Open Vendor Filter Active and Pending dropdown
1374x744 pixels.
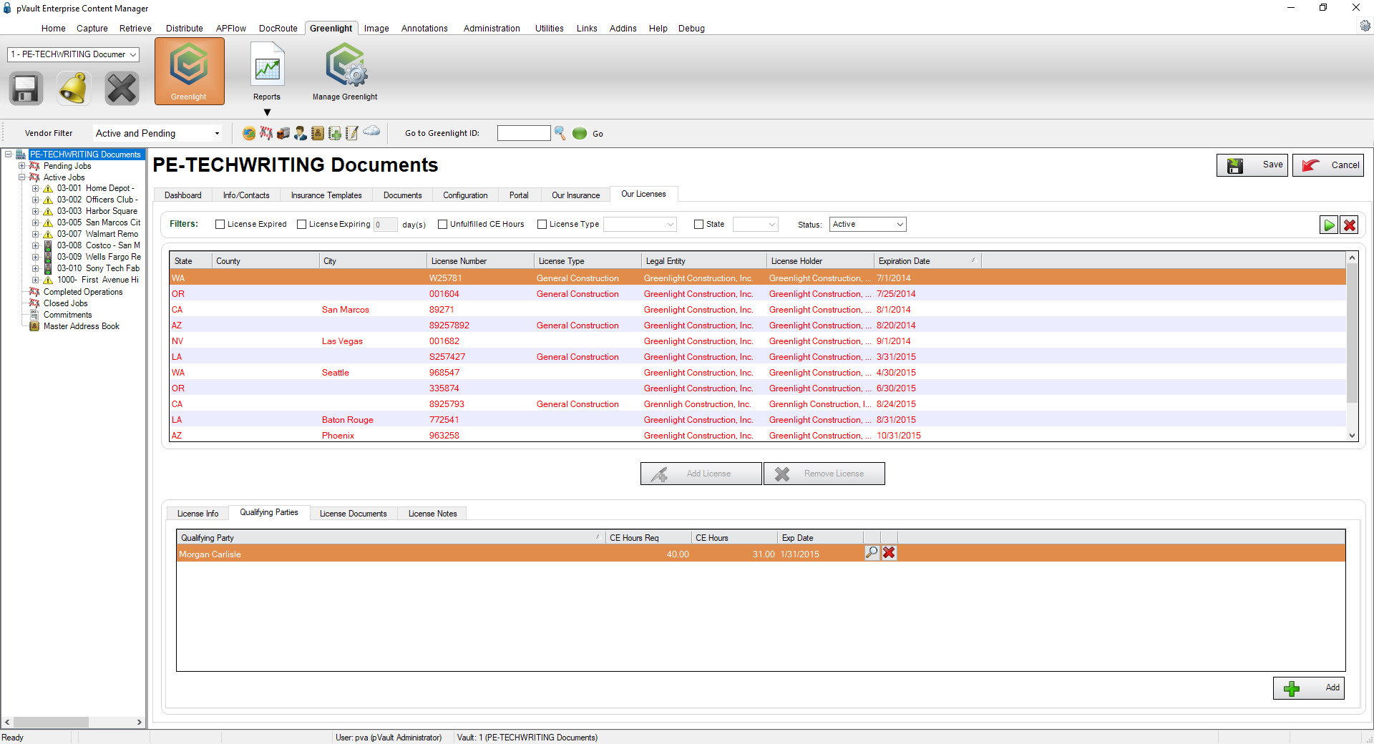tap(157, 133)
